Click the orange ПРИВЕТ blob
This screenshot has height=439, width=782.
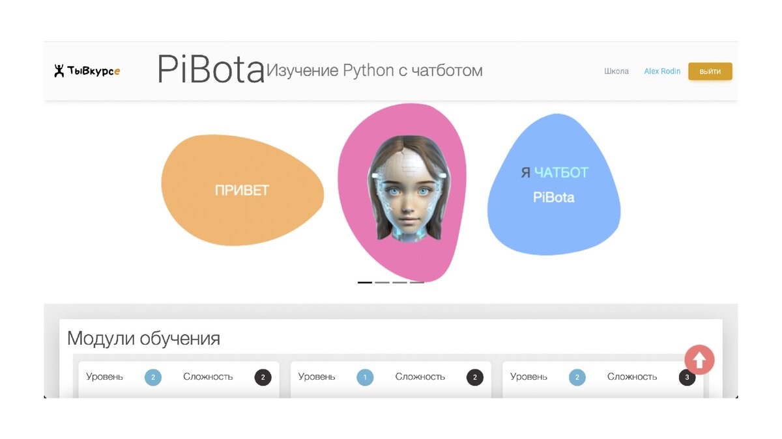[242, 191]
